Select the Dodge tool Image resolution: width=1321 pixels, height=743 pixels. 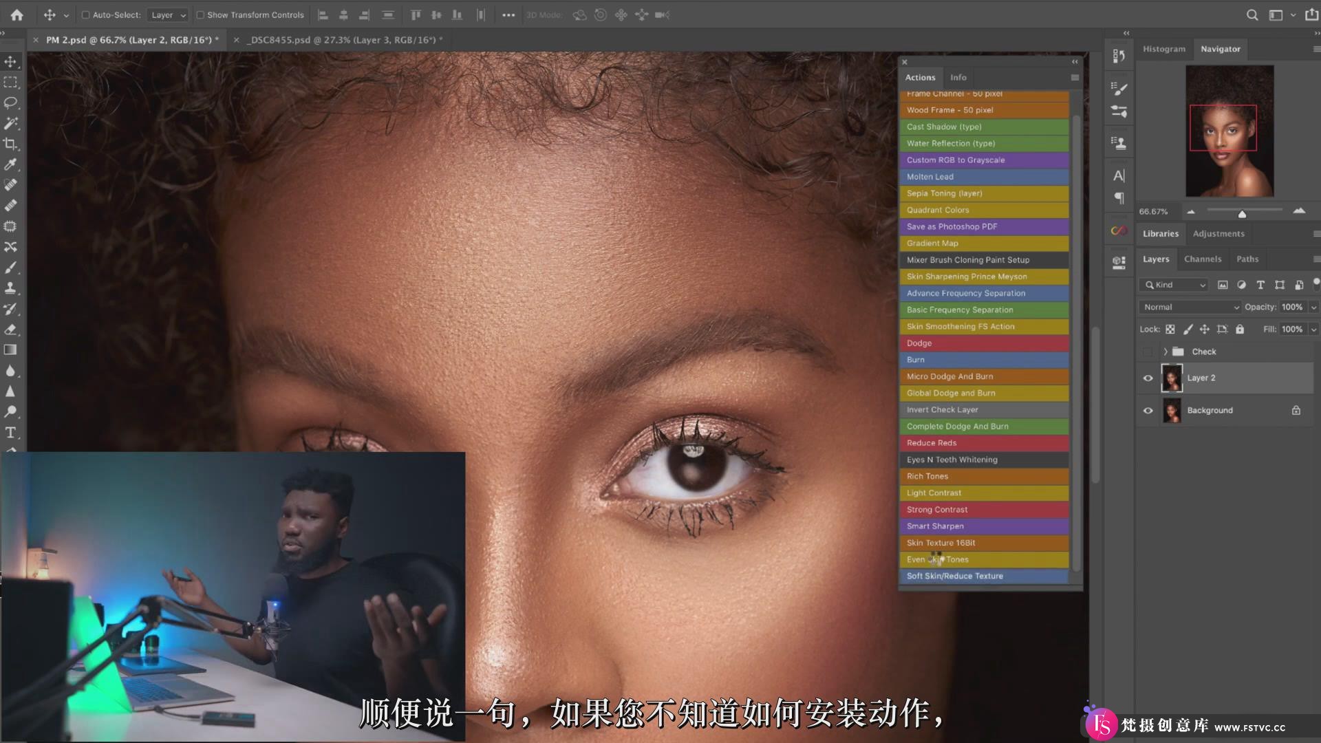pos(10,412)
